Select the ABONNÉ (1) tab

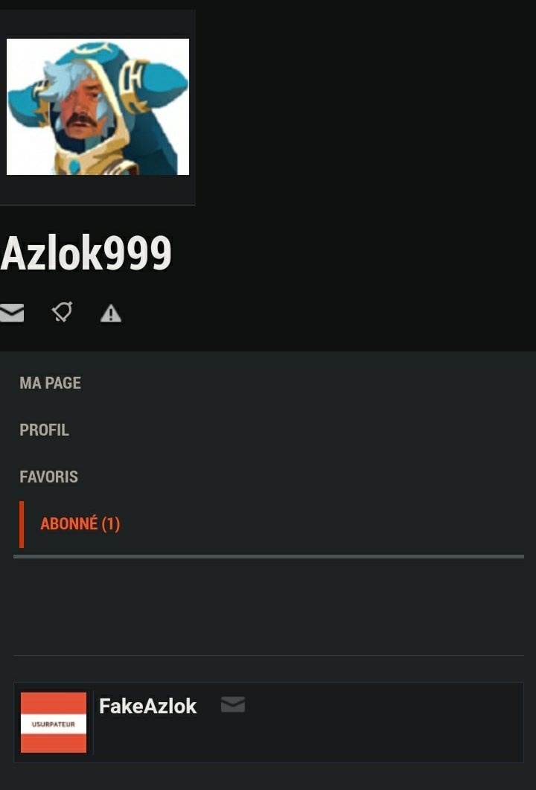click(x=80, y=524)
